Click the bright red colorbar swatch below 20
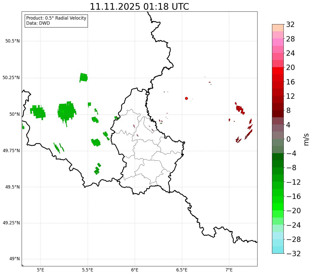Screen dimensions: 312x275 click(278, 71)
